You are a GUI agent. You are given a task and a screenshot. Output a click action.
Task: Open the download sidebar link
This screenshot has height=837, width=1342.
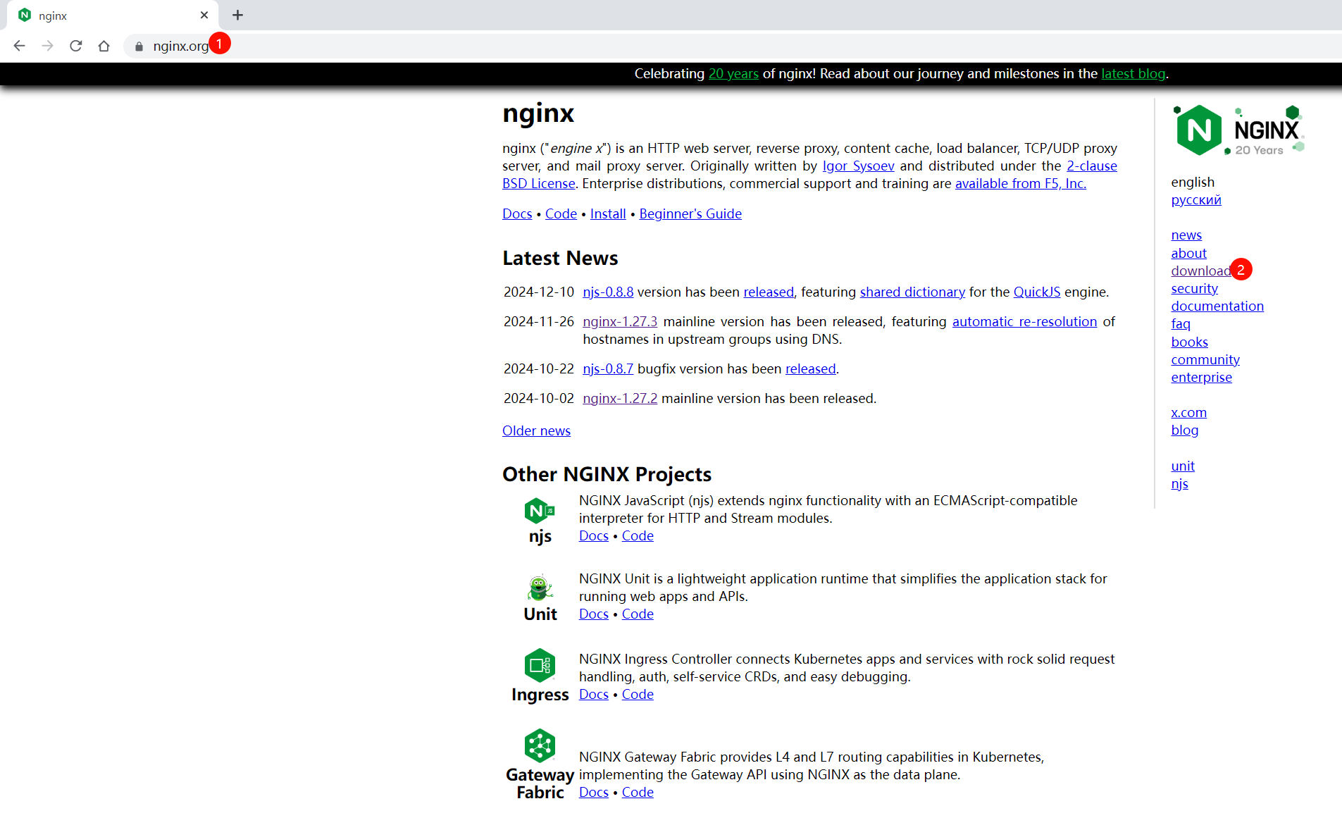(x=1201, y=271)
